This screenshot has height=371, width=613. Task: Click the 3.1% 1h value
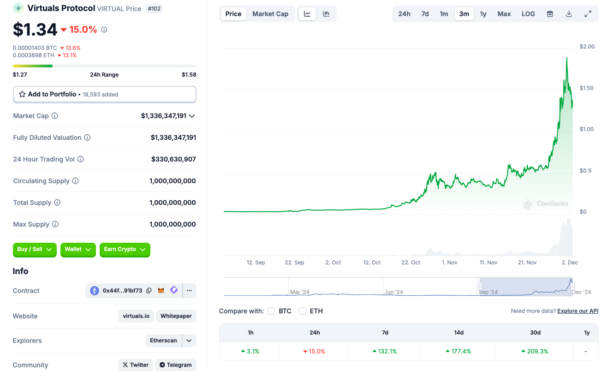point(250,351)
